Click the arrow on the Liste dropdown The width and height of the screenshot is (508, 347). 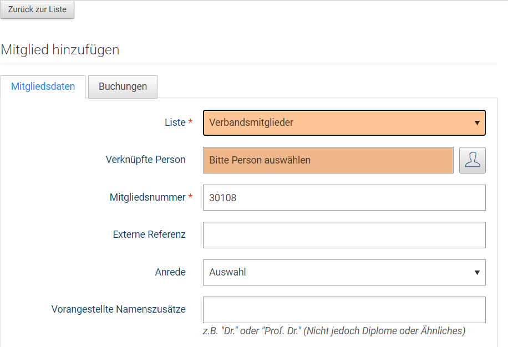tap(476, 123)
